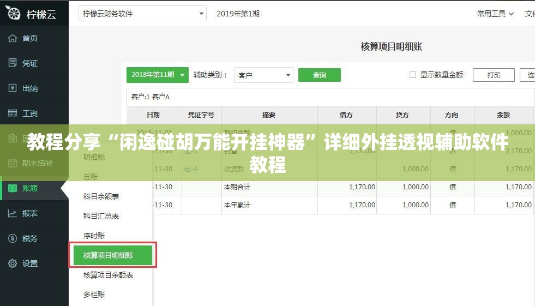Open 首页 home icon in sidebar

[x=13, y=38]
